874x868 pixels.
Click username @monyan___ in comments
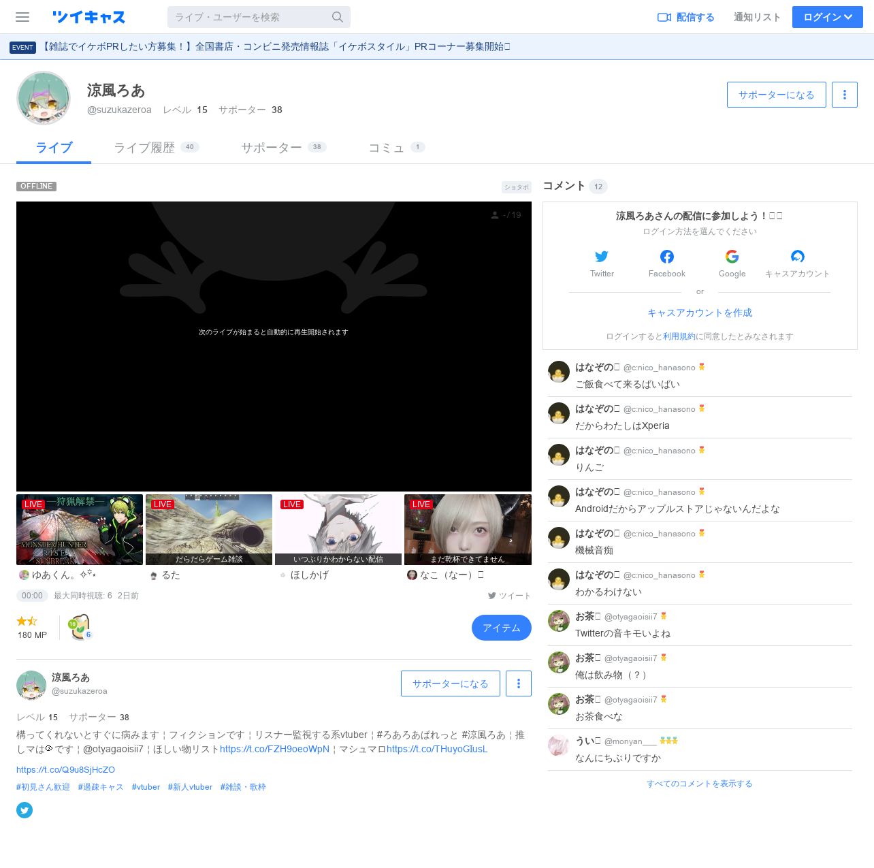point(630,741)
